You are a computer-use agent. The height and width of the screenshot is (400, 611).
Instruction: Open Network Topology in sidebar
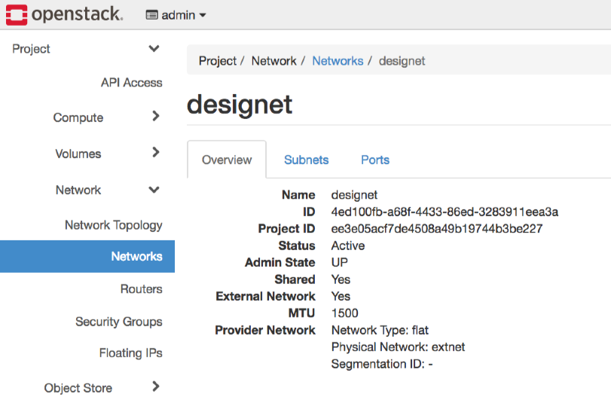(113, 225)
